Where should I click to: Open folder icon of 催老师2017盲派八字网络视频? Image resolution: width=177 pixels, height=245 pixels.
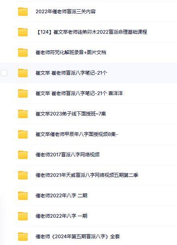(x=23, y=155)
